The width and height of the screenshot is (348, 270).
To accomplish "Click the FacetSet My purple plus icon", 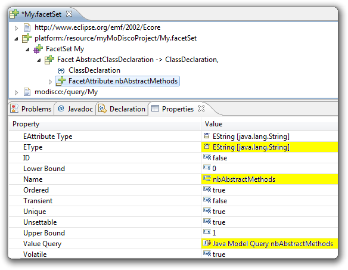I will click(38, 49).
